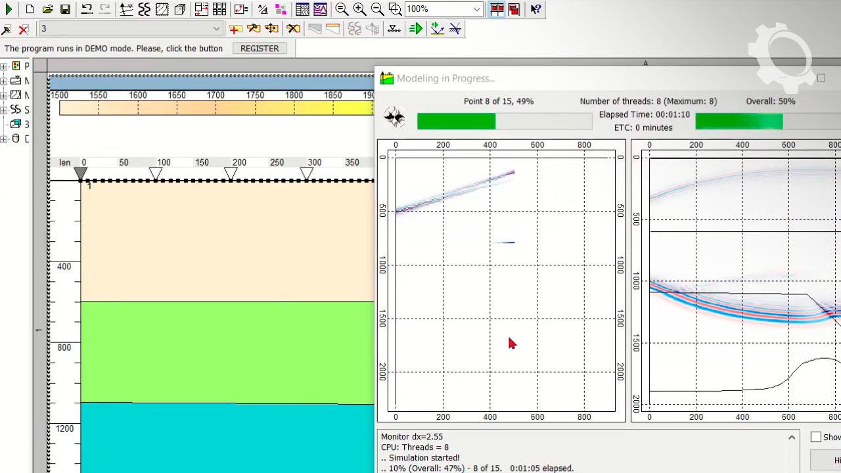Viewport: 841px width, 473px height.
Task: Click the red X delete icon
Action: pyautogui.click(x=24, y=29)
